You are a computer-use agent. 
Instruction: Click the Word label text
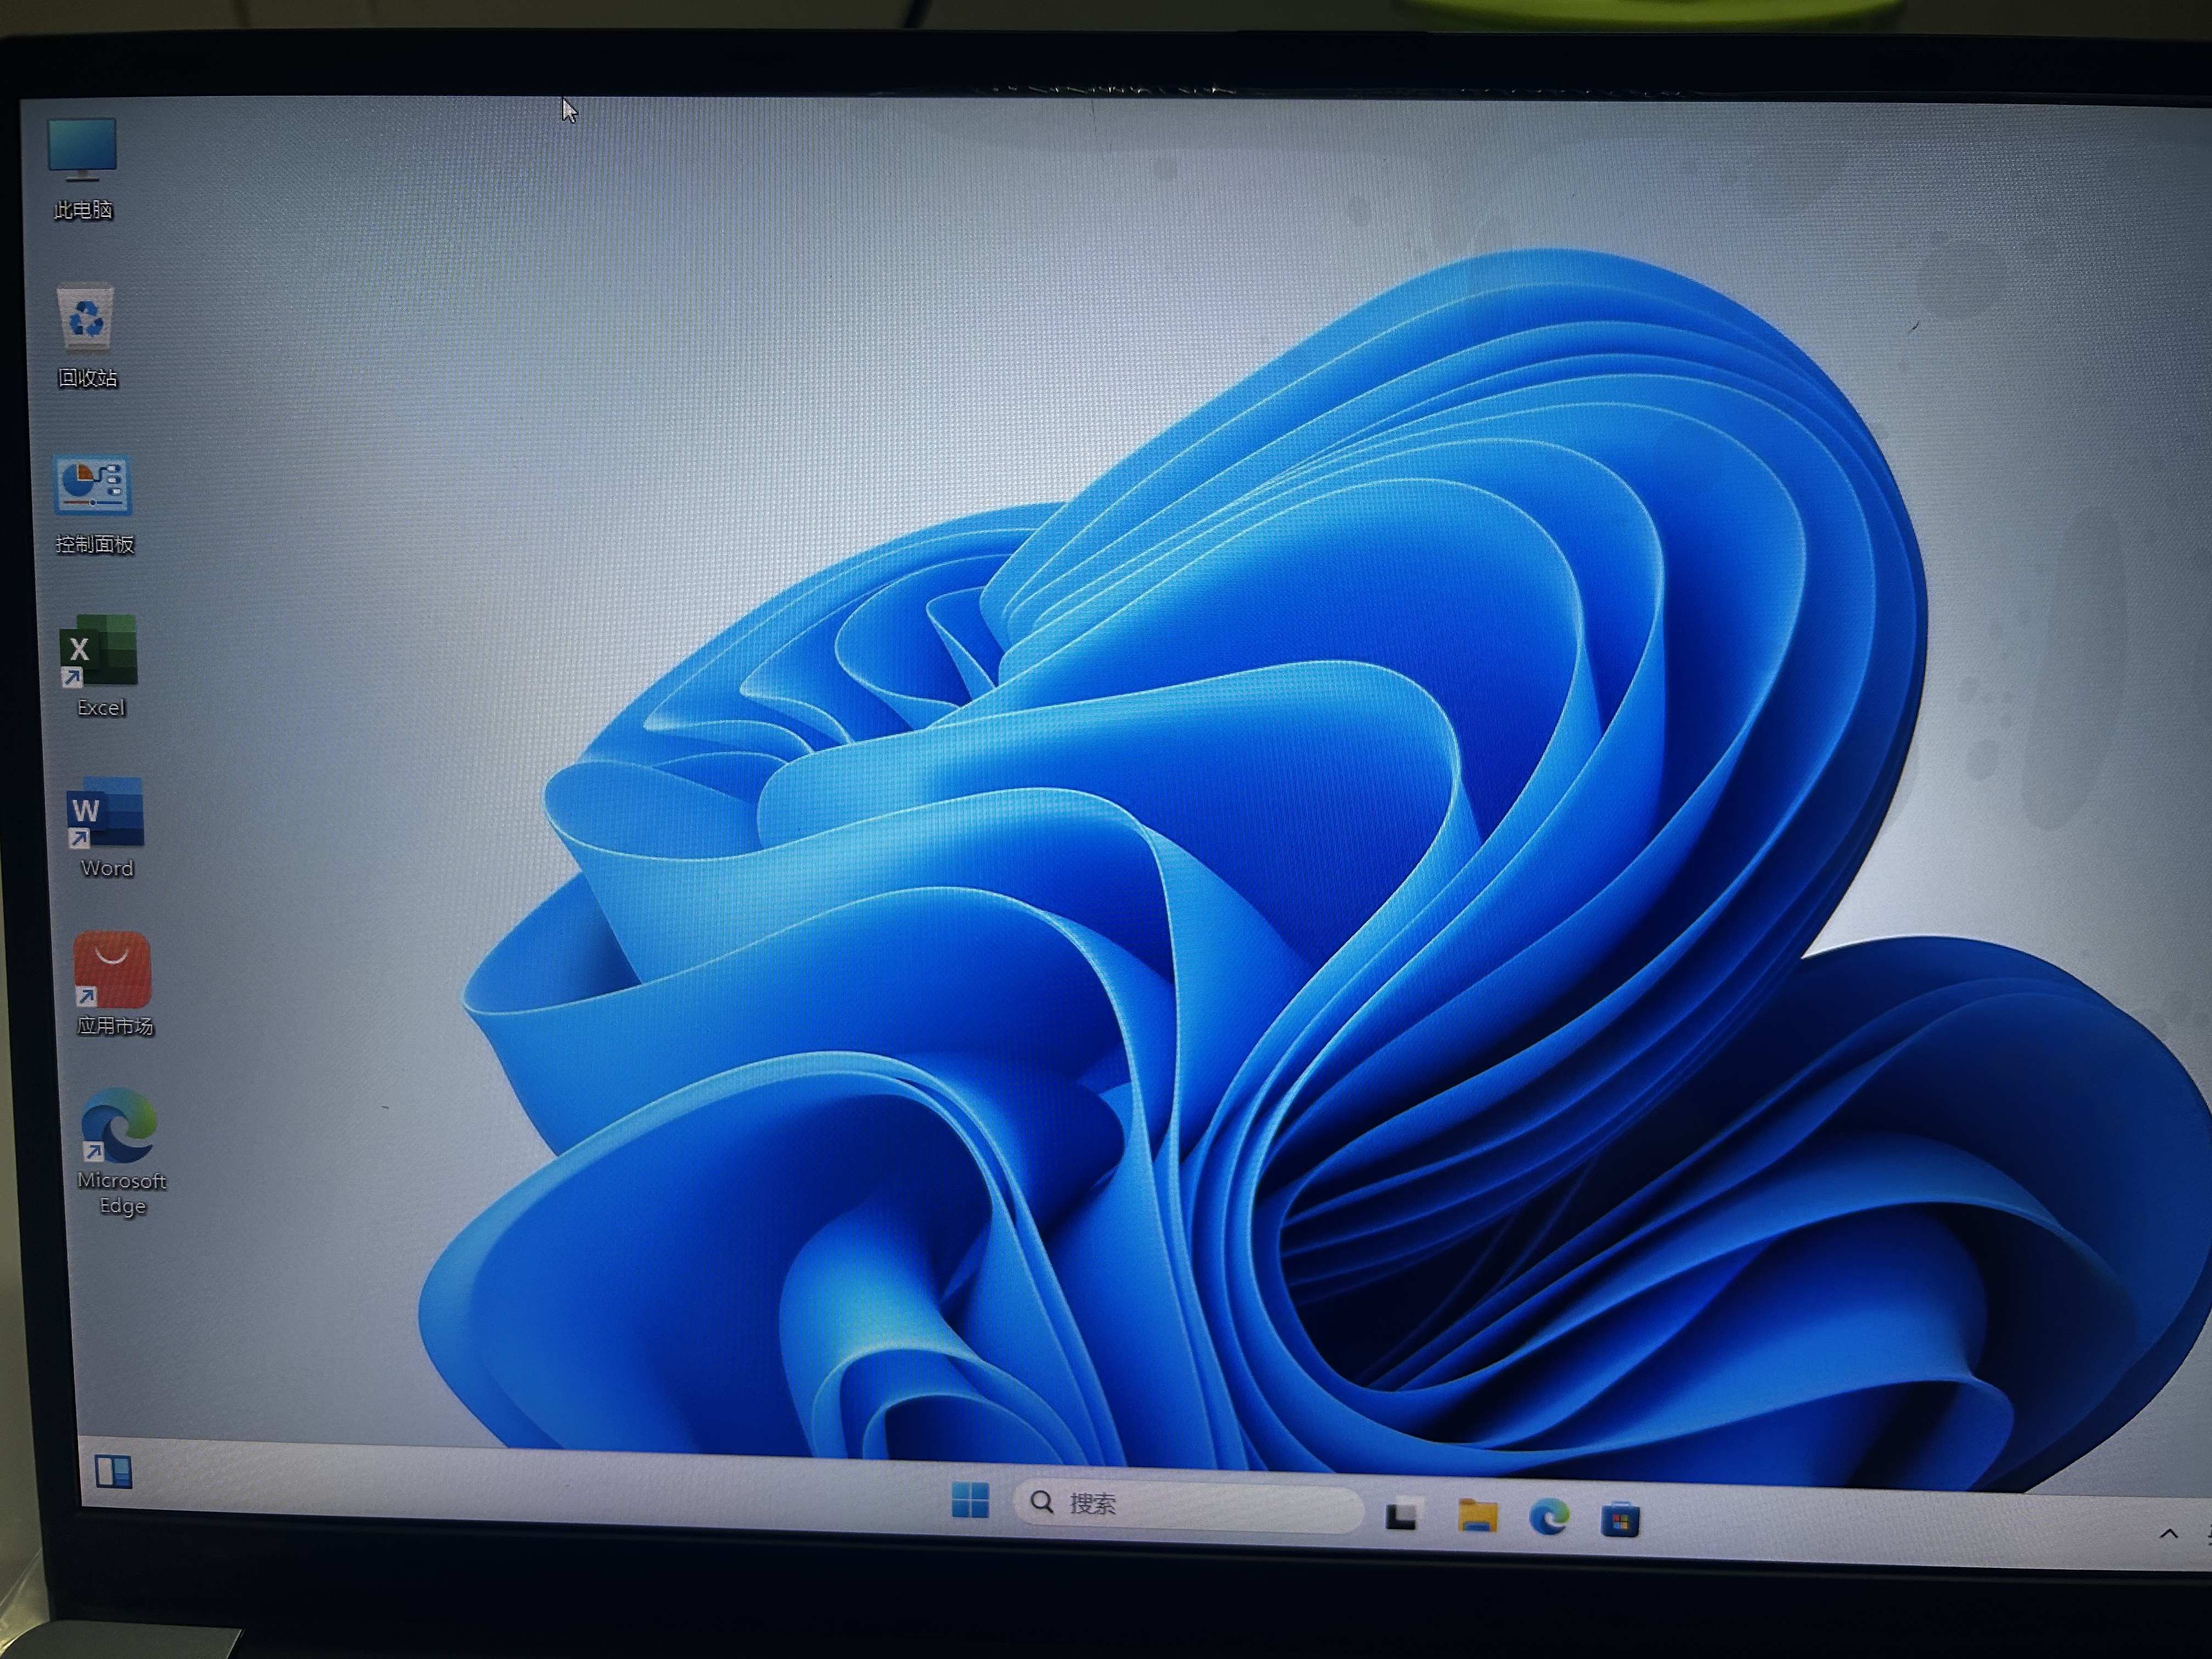pyautogui.click(x=107, y=868)
